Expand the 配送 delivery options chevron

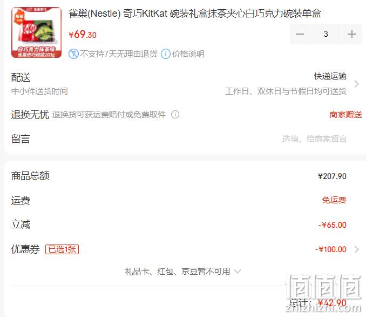coord(356,84)
